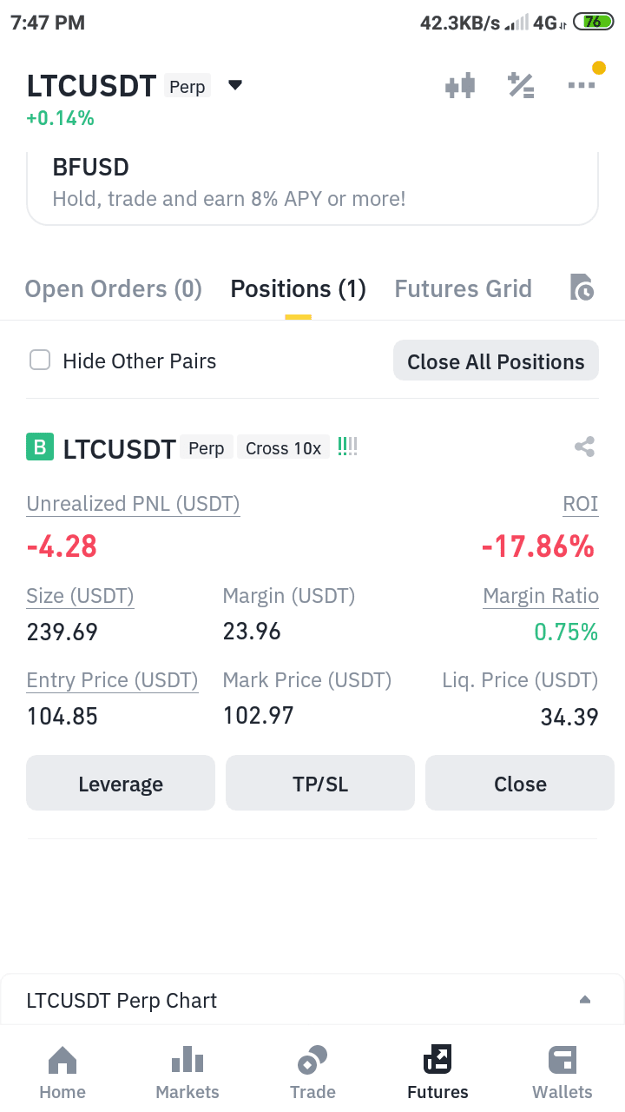The width and height of the screenshot is (625, 1112).
Task: Open TP/SL settings for the position
Action: (x=320, y=783)
